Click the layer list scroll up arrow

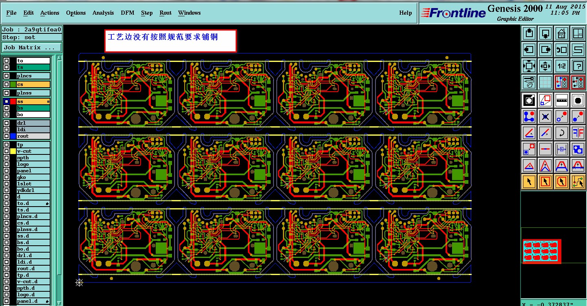60,57
